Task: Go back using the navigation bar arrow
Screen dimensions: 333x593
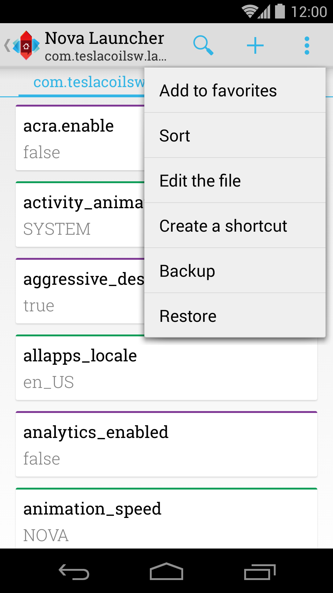Action: pos(74,572)
